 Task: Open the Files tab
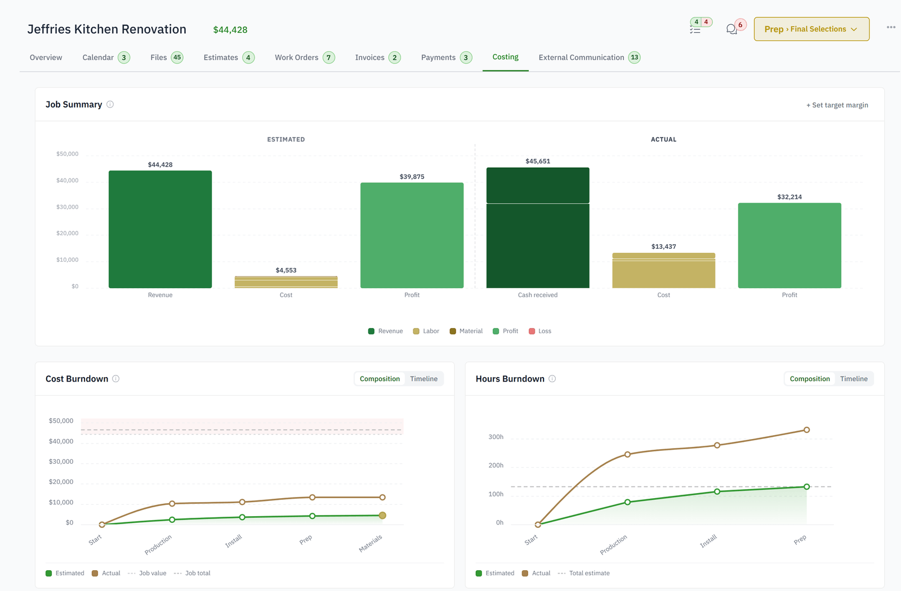click(167, 57)
